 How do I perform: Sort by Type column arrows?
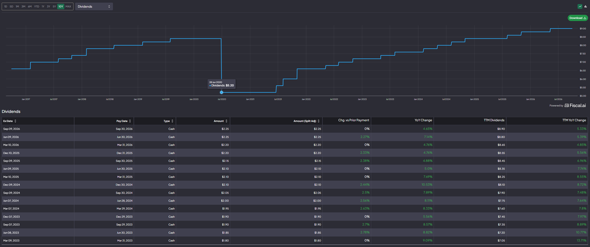tap(172, 121)
